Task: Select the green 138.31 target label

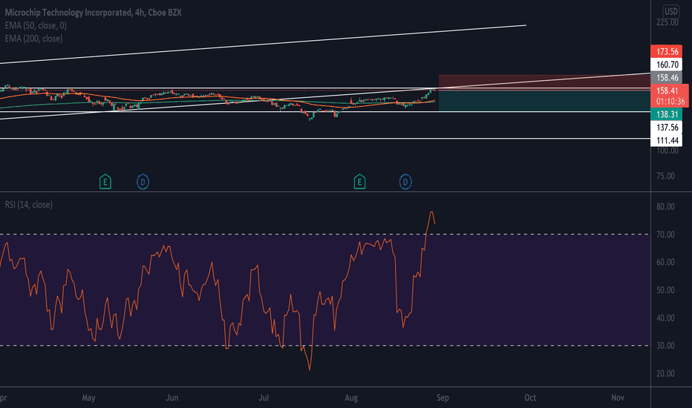Action: (x=667, y=114)
